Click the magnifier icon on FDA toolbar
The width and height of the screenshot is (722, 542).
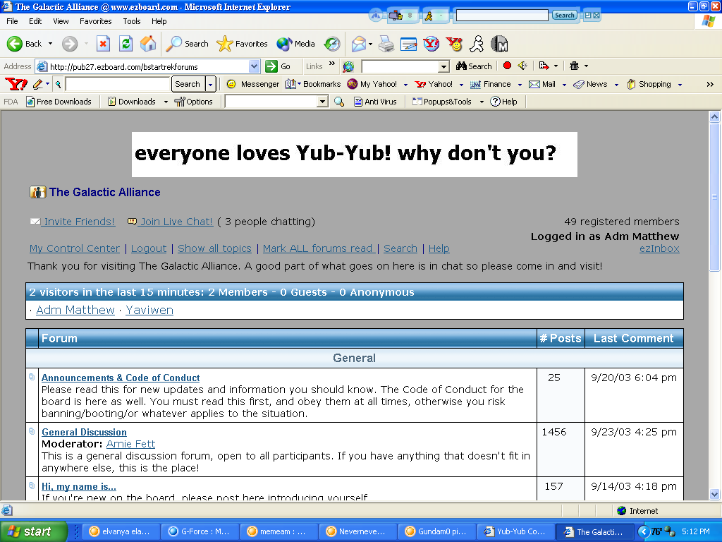(339, 102)
